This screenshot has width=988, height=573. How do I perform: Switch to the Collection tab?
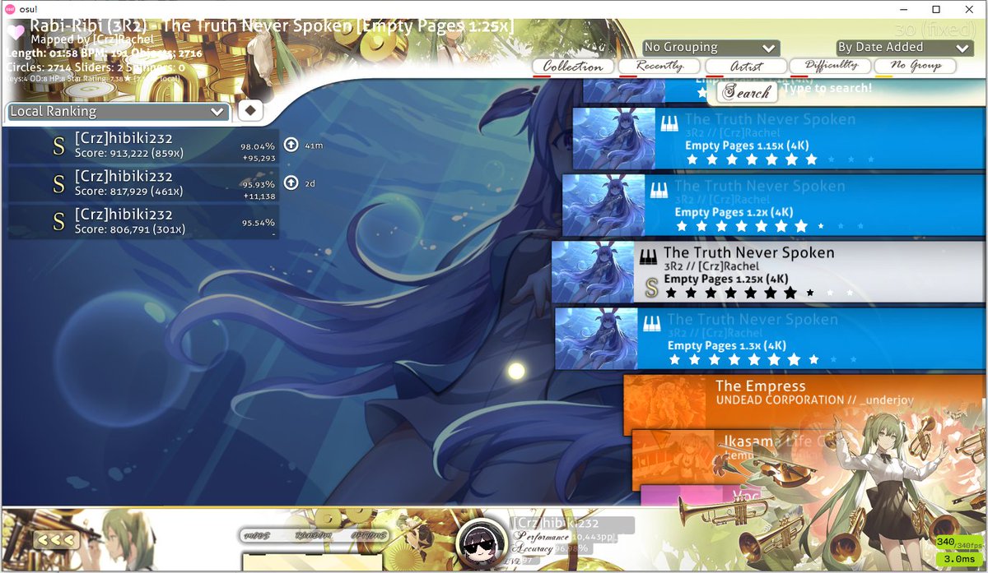[x=573, y=66]
